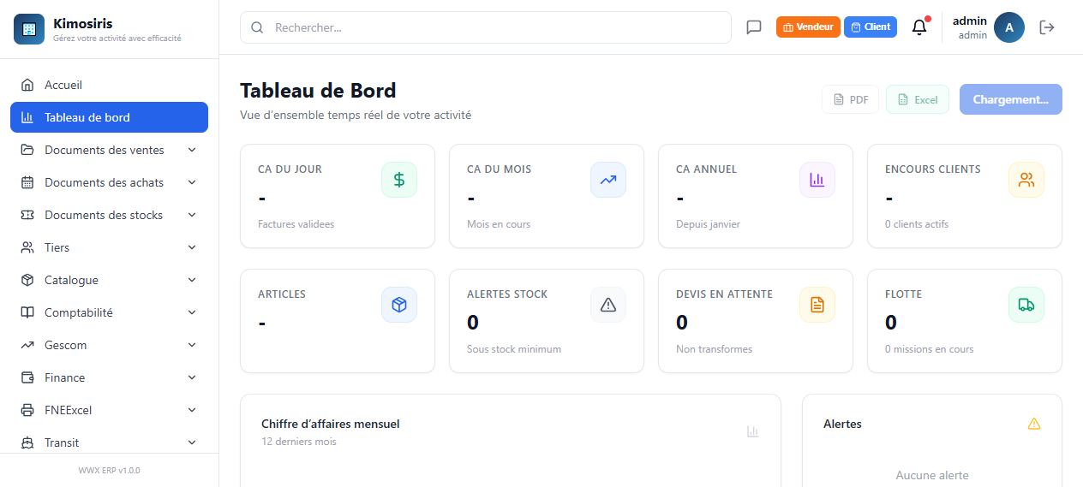This screenshot has width=1083, height=487.
Task: Expand the Finance submenu chevron
Action: (192, 377)
